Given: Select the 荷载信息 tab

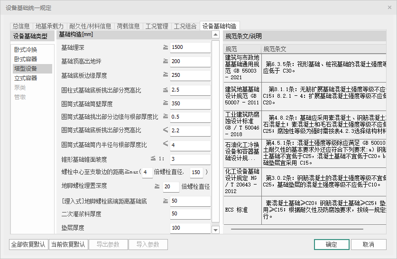Looking at the screenshot, I should 128,26.
